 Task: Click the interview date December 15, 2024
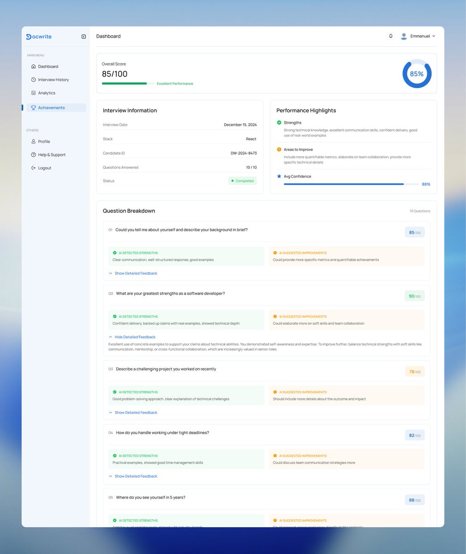click(240, 125)
